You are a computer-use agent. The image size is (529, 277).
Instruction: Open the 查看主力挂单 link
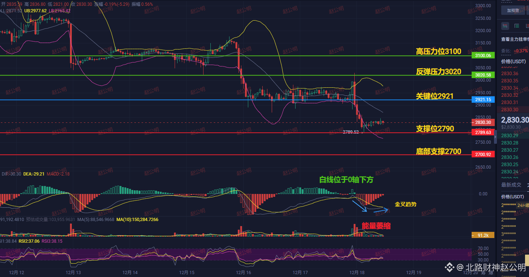[x=515, y=39]
